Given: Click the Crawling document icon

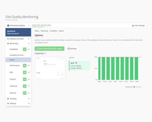Looking at the screenshot, I should (8, 99).
